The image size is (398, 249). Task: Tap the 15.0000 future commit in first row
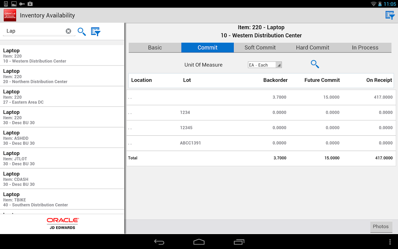point(331,97)
